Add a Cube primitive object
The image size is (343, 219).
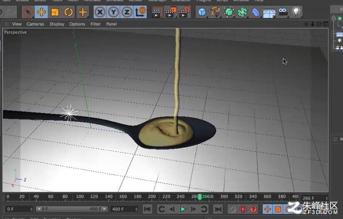point(202,12)
